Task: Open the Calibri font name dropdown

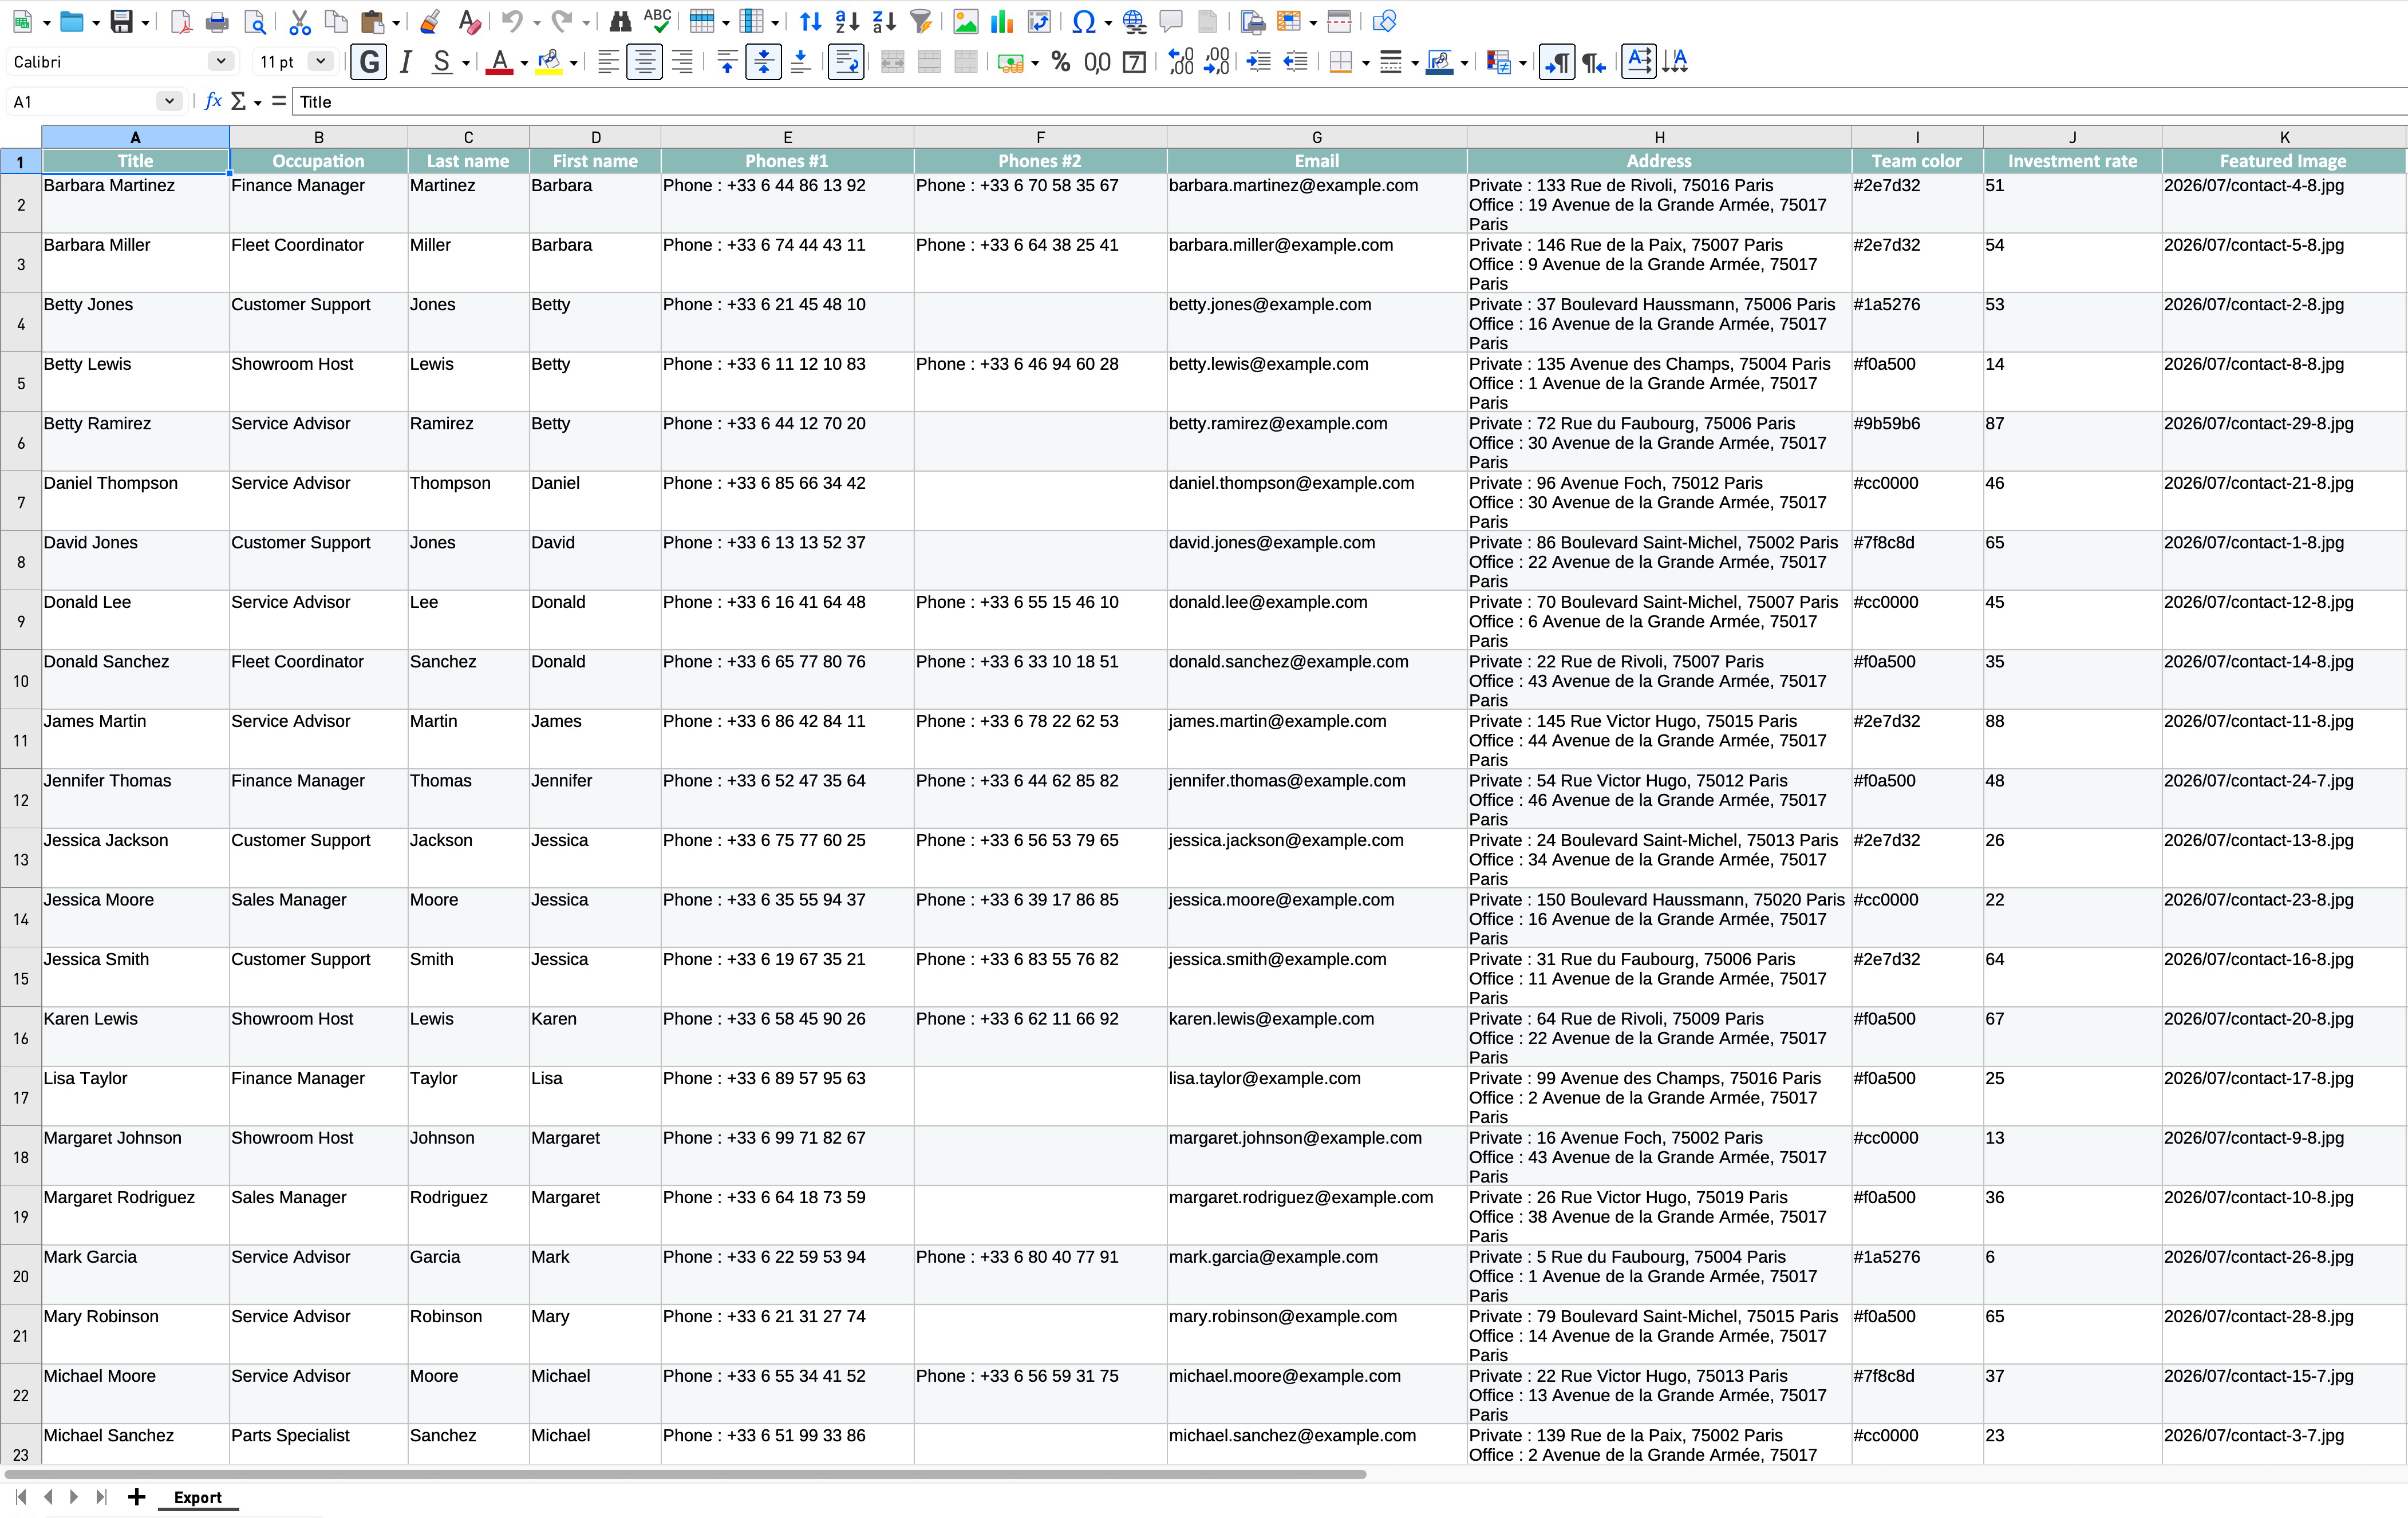Action: (221, 61)
